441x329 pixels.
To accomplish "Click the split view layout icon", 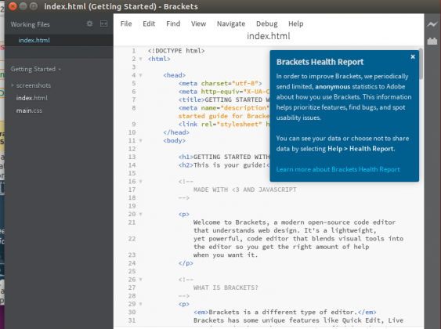I will [103, 23].
